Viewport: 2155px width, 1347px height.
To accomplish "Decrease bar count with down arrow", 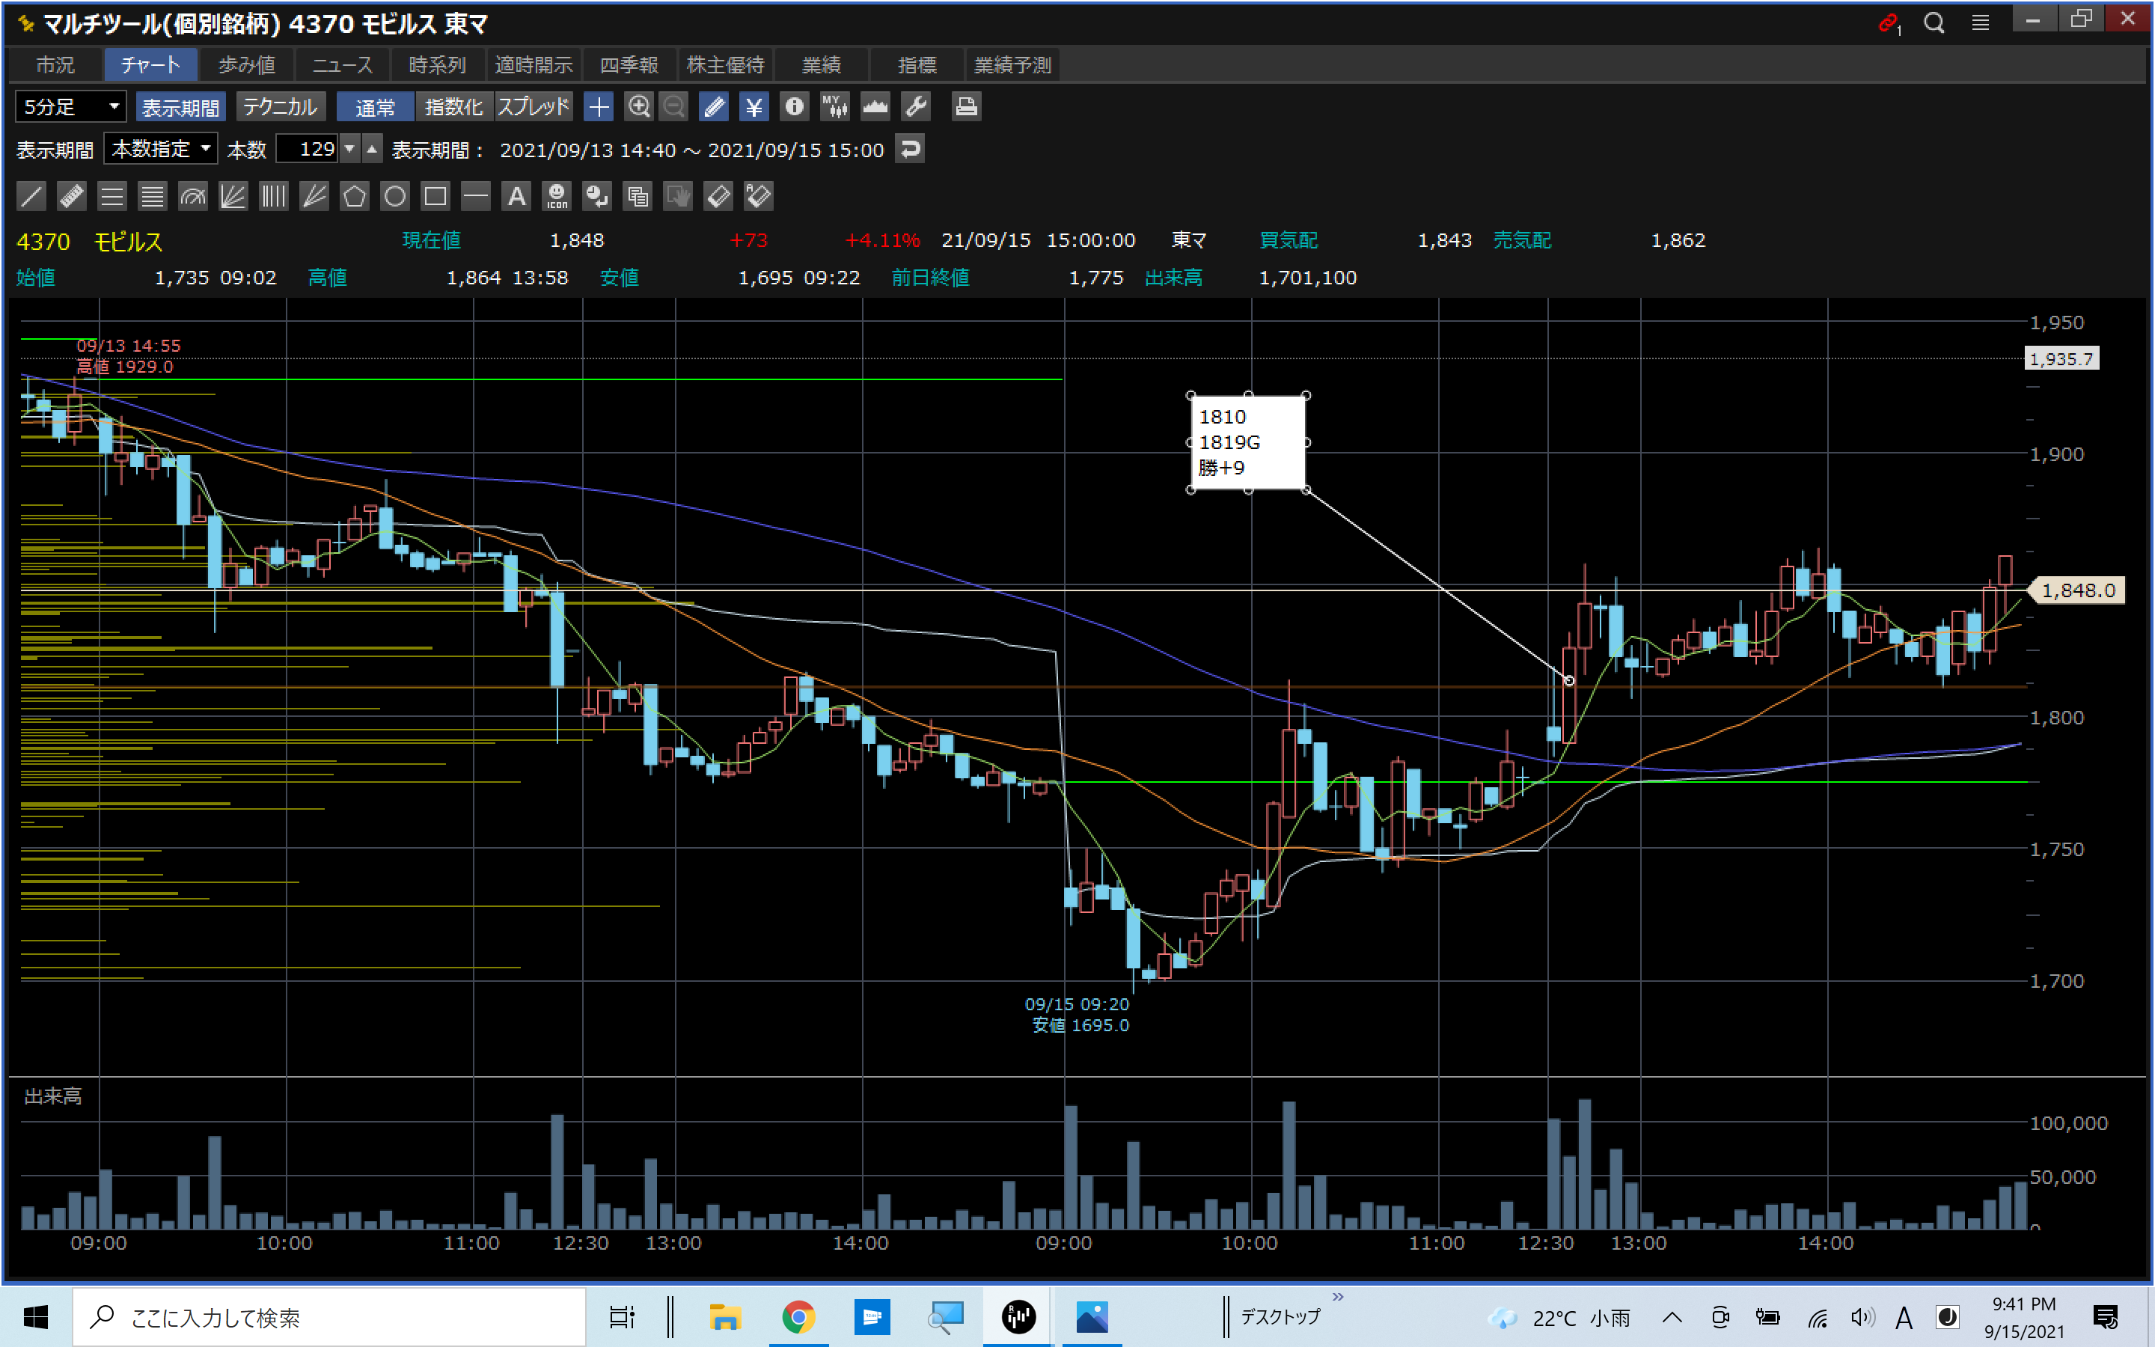I will [350, 149].
